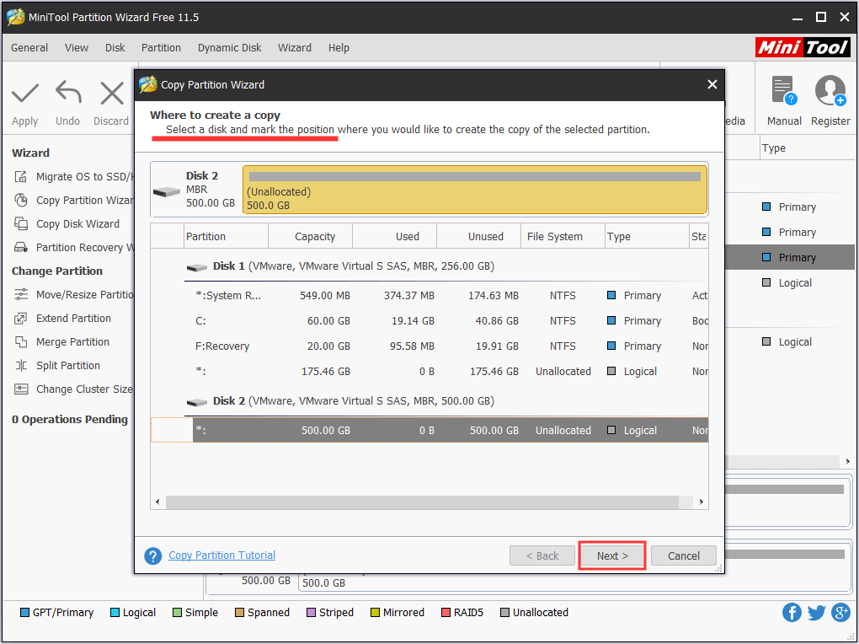This screenshot has width=859, height=644.
Task: Click the Twitter icon in the status bar
Action: [x=816, y=612]
